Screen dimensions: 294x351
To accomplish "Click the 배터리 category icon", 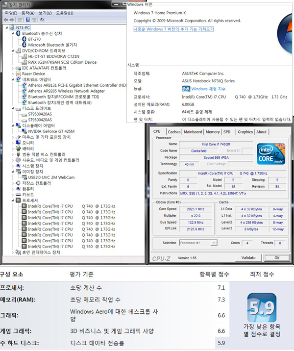I will [18, 149].
